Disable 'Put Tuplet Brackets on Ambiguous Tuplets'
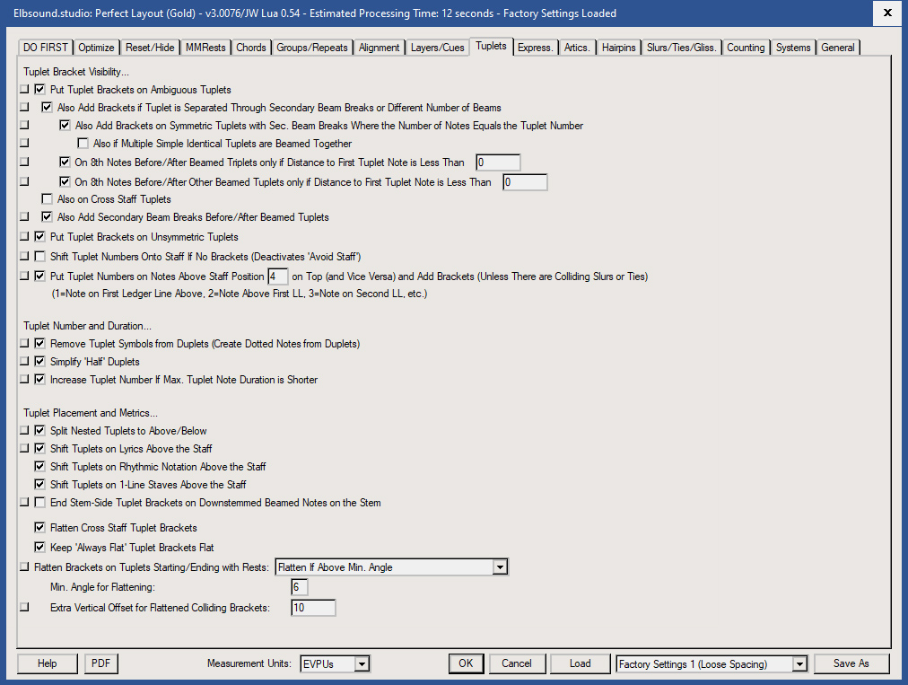The image size is (908, 685). click(39, 89)
